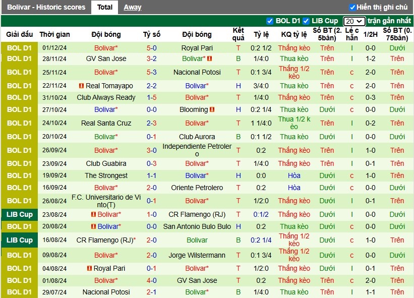
Task: Open the 3-2 score of GV San Jose match
Action: [152, 58]
